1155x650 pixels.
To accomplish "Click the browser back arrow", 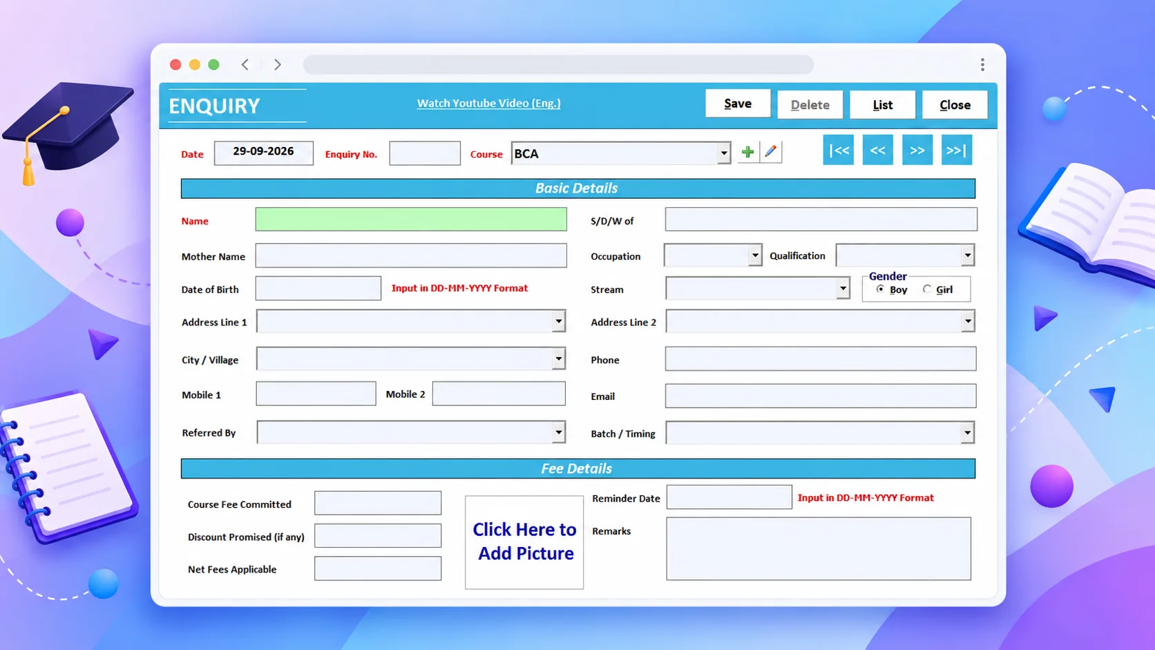I will pos(245,64).
